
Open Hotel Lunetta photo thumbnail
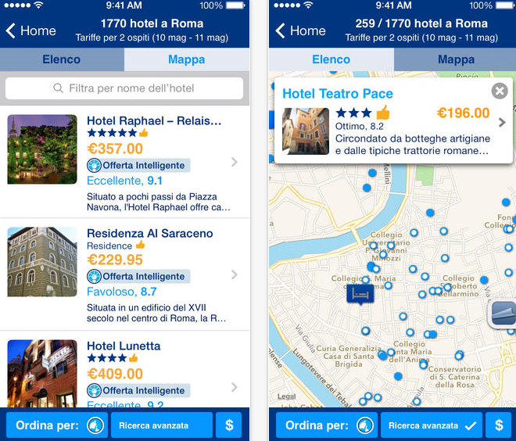[x=42, y=374]
